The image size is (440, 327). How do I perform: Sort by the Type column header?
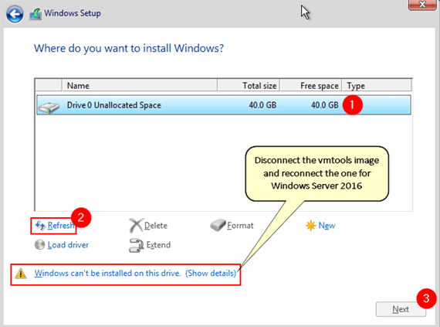click(x=377, y=85)
